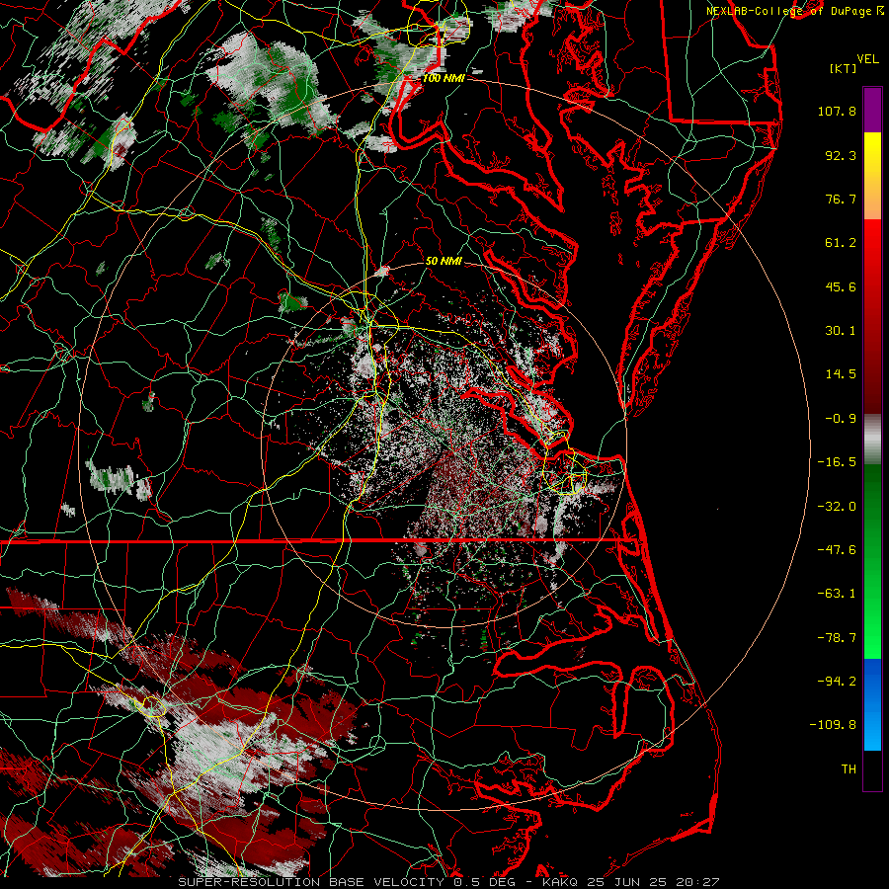Viewport: 889px width, 889px height.
Task: Click the -63.1 scale value
Action: click(x=837, y=594)
